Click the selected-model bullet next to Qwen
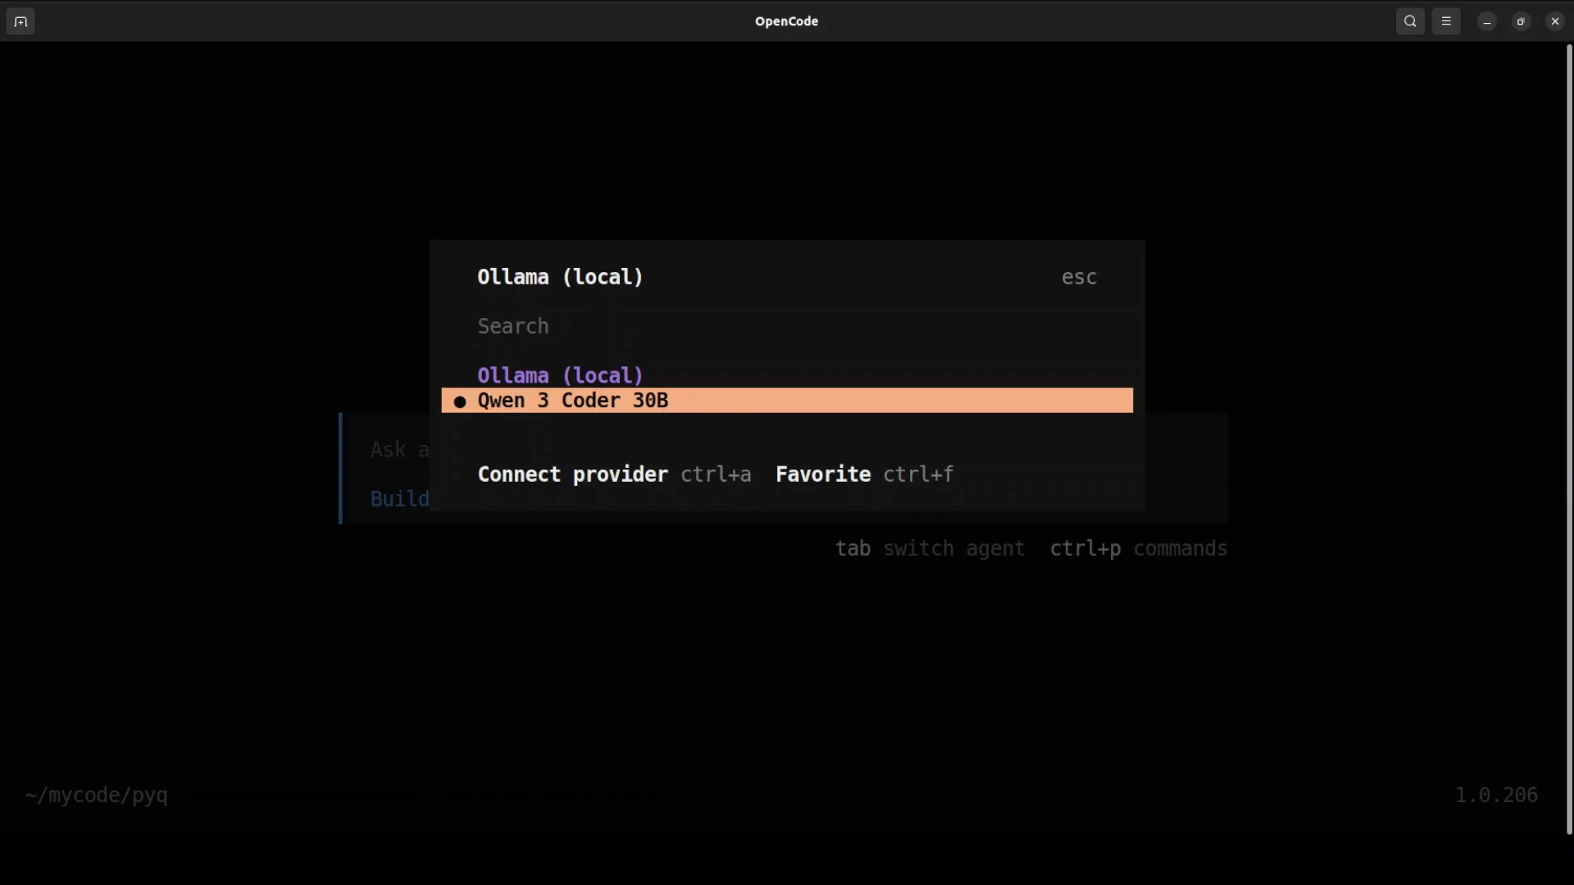This screenshot has height=885, width=1574. click(x=460, y=402)
